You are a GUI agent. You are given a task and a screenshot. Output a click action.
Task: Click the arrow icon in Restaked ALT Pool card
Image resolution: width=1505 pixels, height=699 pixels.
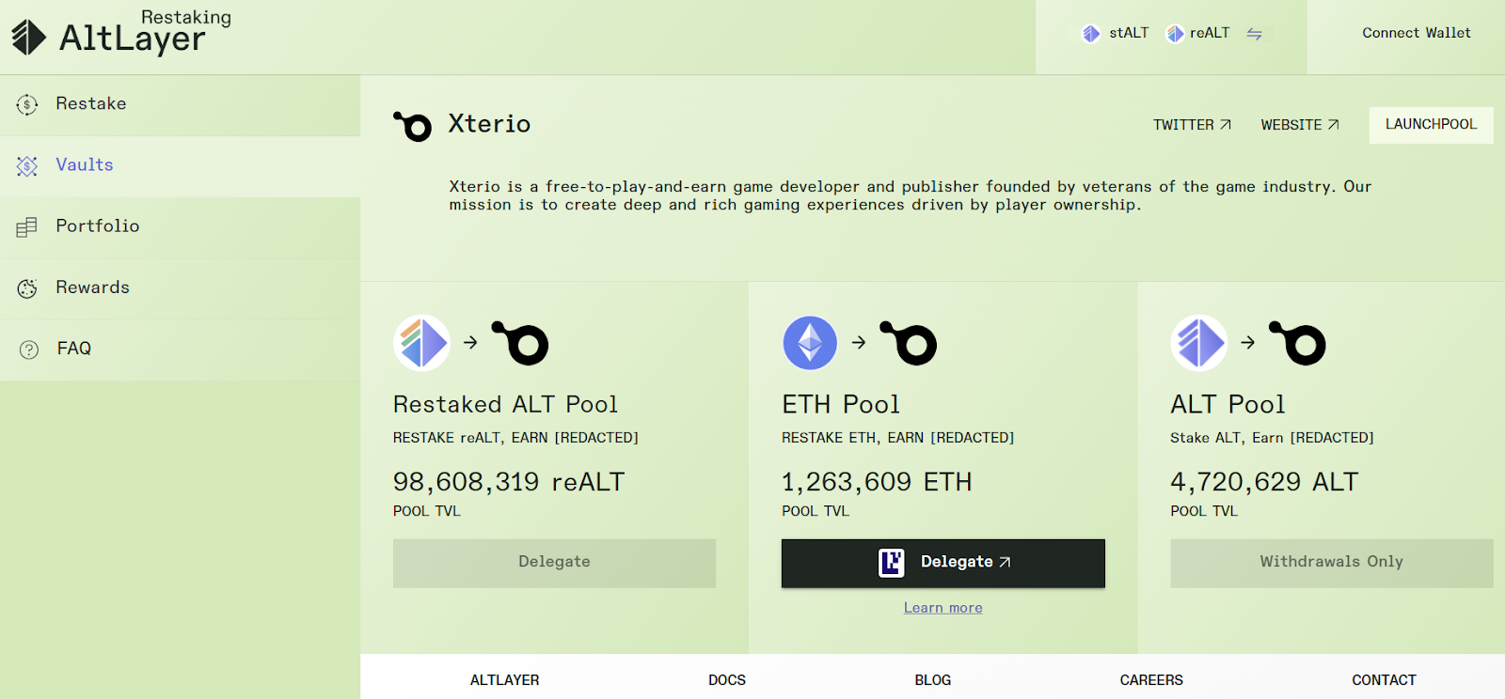pos(470,343)
